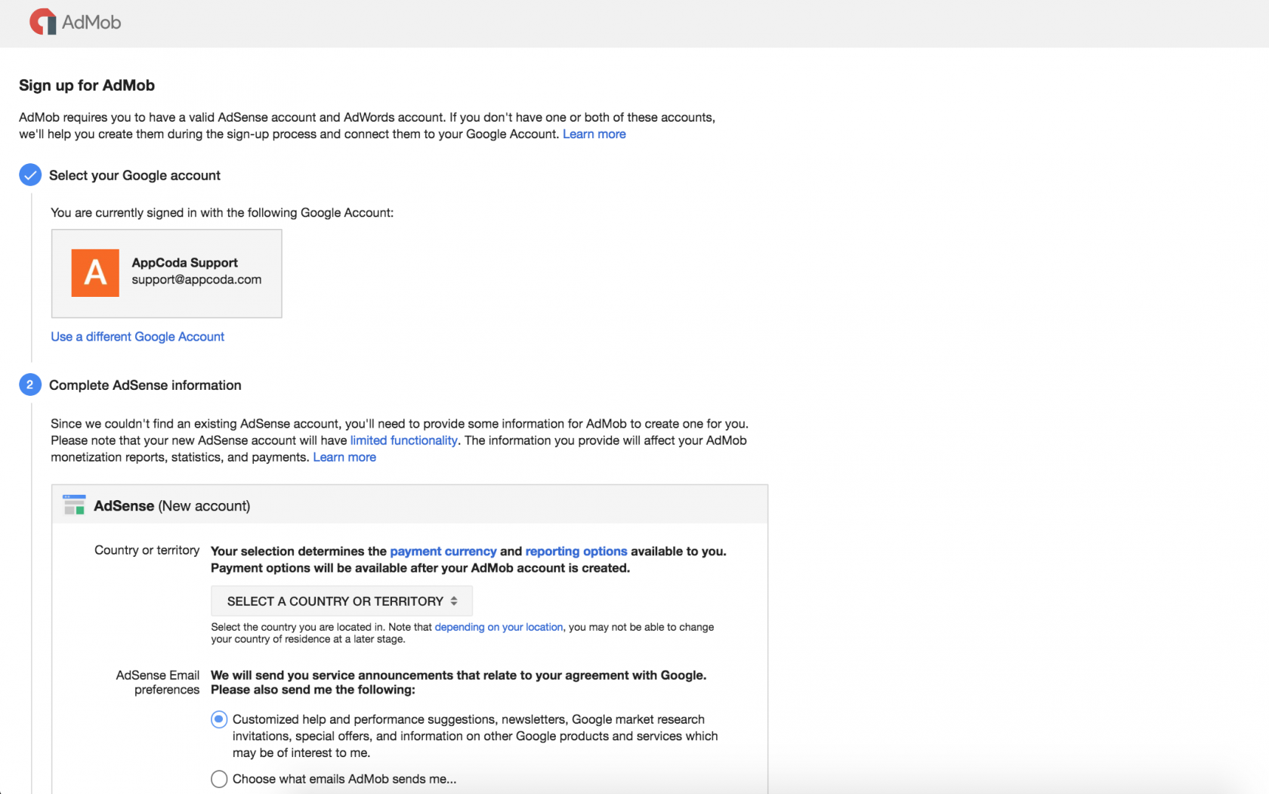Click the orange AppCoda avatar icon
The image size is (1269, 794).
click(94, 273)
